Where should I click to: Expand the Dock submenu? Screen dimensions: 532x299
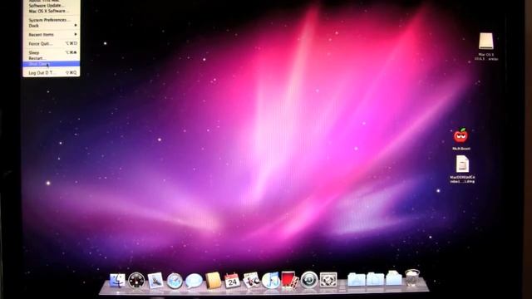click(x=52, y=26)
